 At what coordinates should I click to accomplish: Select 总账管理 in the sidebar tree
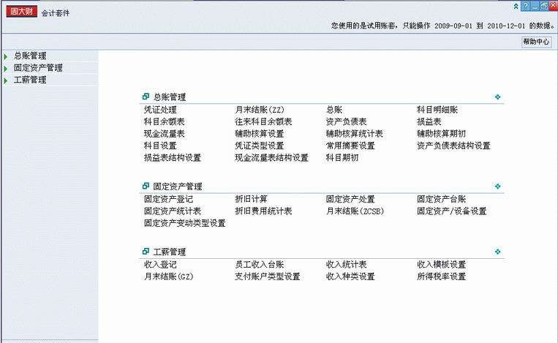tap(30, 56)
